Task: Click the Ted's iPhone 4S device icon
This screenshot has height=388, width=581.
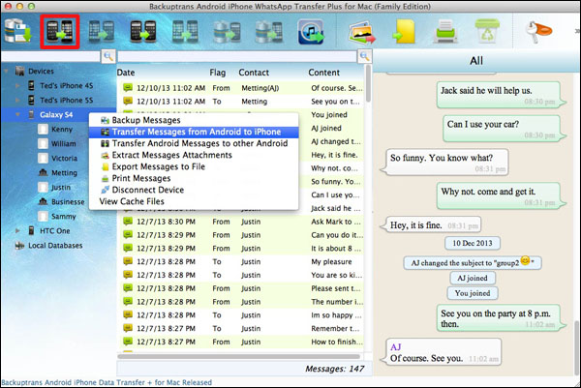Action: [x=32, y=85]
